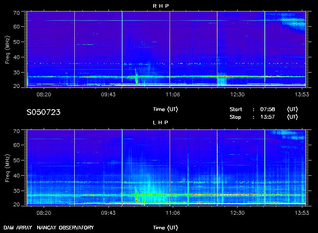The image size is (318, 233).
Task: Click the DAM ARRAY NANCAY OBSERVATORY caption
Action: click(x=49, y=228)
